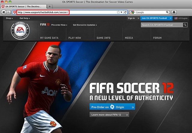This screenshot has width=192, height=133.
Task: Reload the page with the refresh icon
Action: 125,12
